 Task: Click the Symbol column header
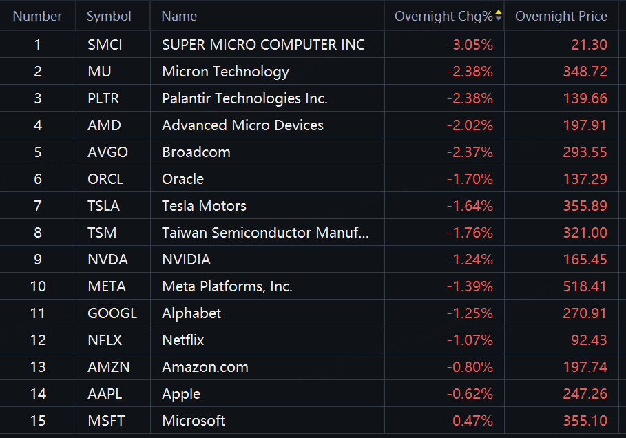(109, 16)
